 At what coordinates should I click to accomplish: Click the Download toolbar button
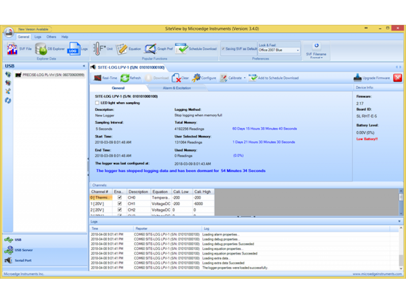(x=157, y=78)
